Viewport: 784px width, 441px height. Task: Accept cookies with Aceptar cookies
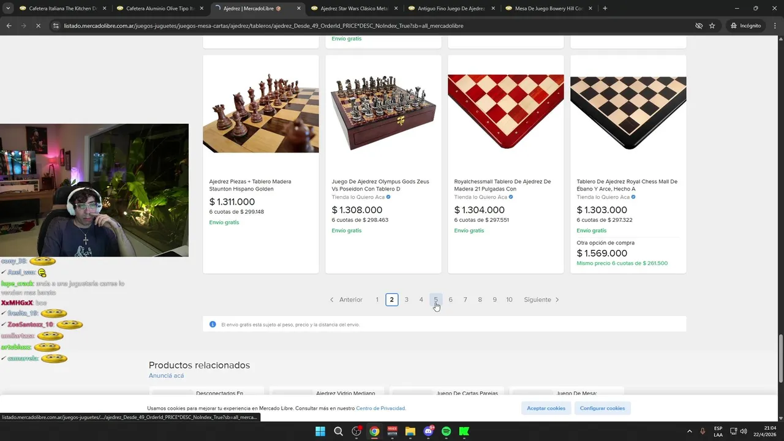coord(546,408)
